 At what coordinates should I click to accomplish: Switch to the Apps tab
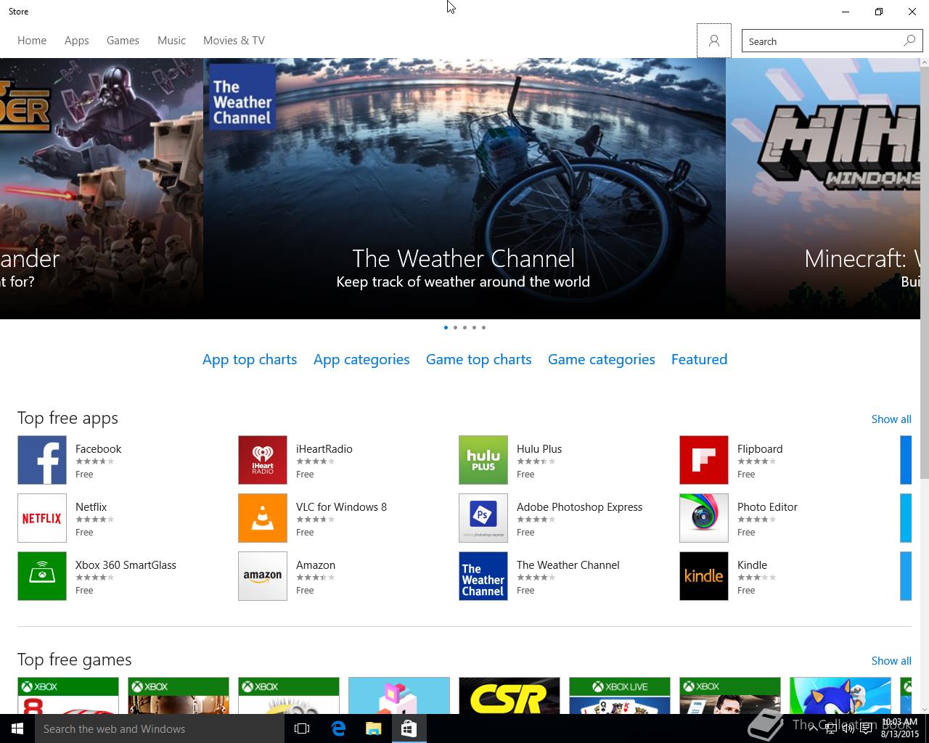[x=76, y=41]
